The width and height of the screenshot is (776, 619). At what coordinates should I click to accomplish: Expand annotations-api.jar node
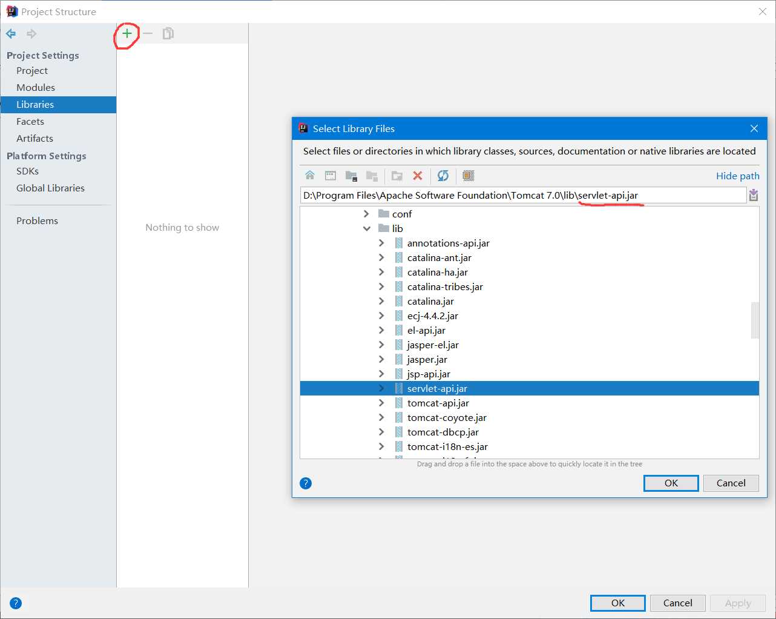[x=381, y=243]
